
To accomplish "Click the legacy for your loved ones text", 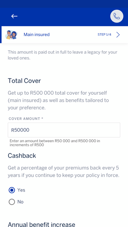I will point(63,55).
